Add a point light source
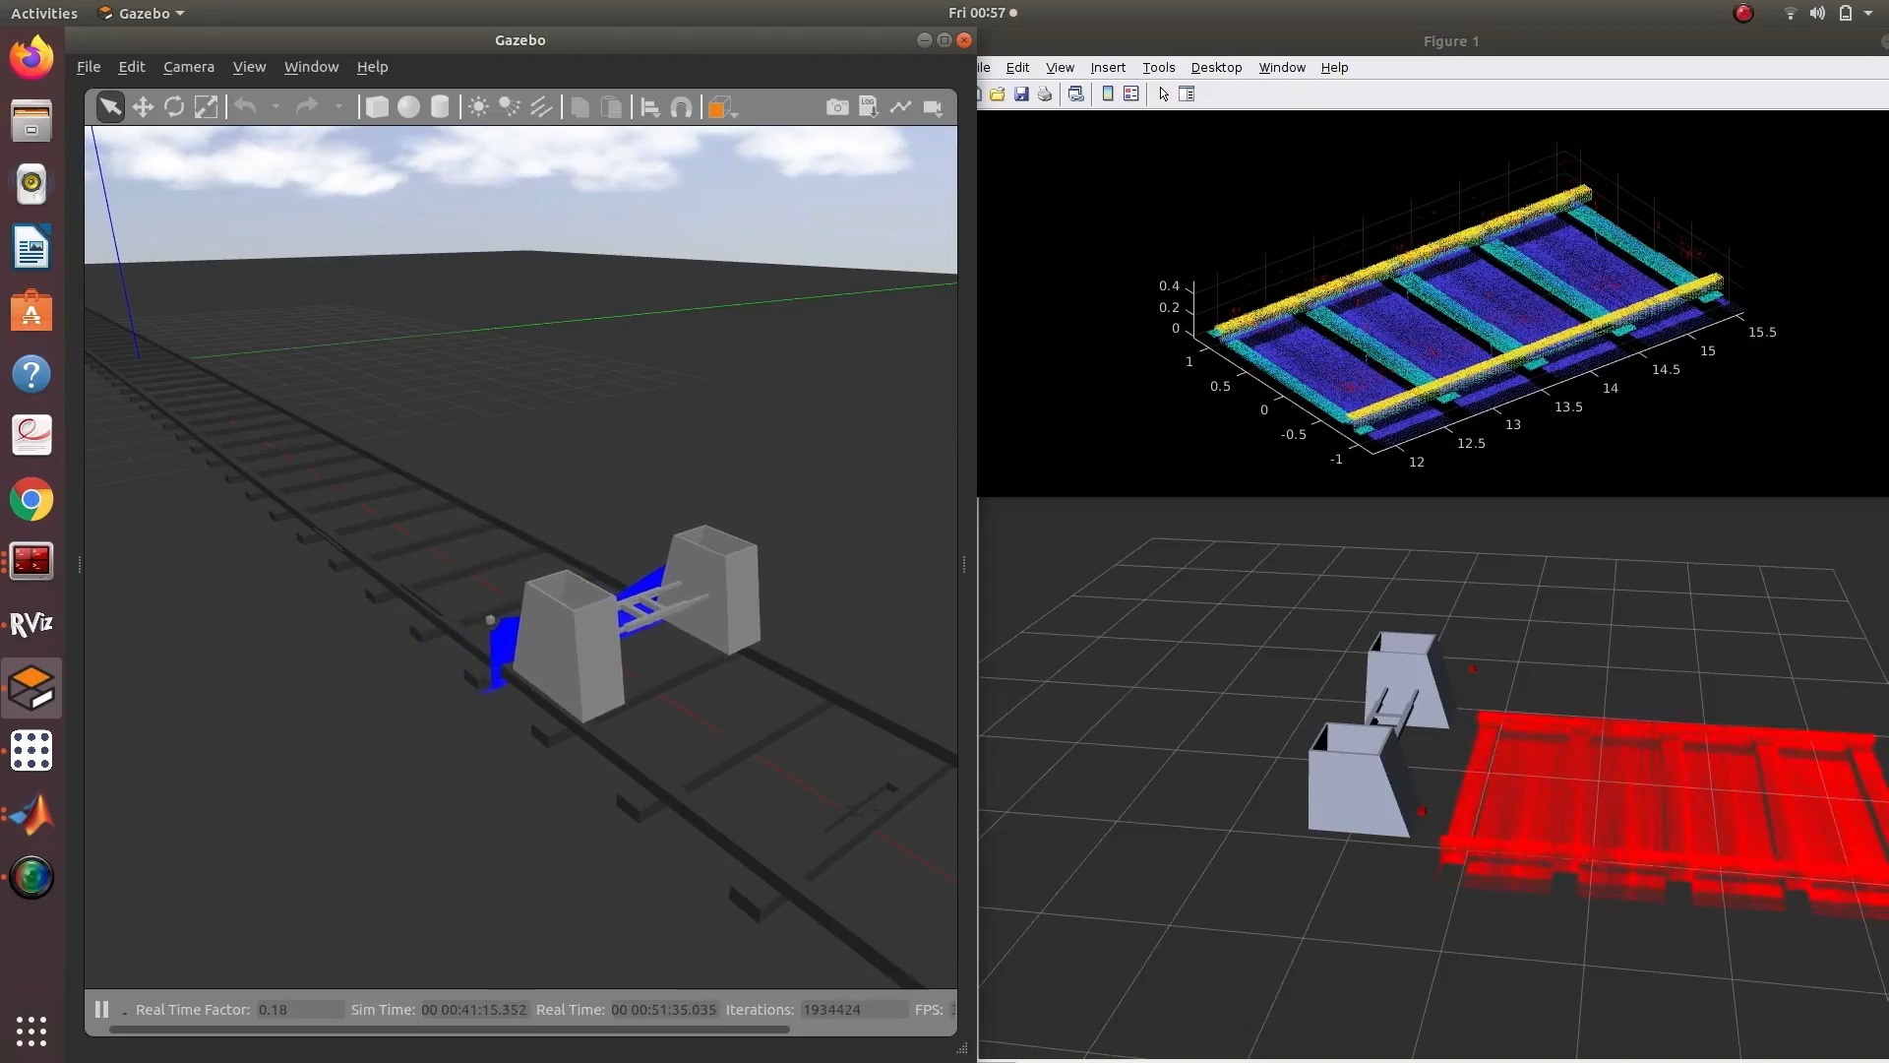1889x1063 pixels. point(478,107)
